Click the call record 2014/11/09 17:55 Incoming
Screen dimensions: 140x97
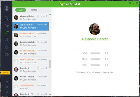(95, 72)
